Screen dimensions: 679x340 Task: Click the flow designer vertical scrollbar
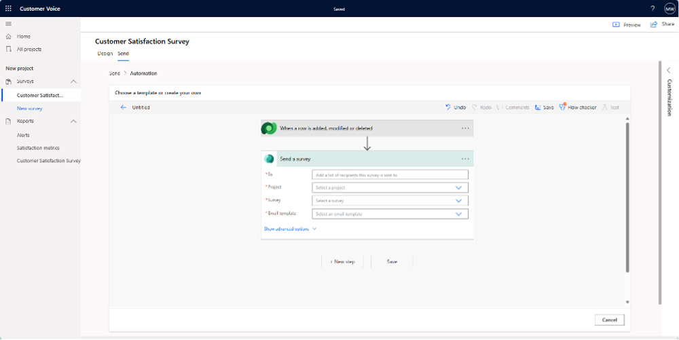pyautogui.click(x=627, y=197)
